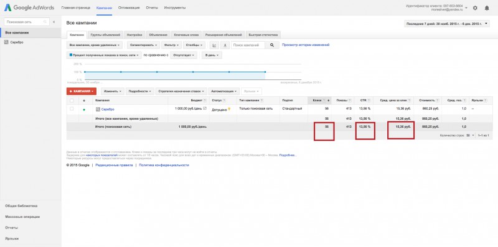Viewport: 498px width, 247px height.
Task: Switch to the Настройки tab
Action: [x=134, y=35]
